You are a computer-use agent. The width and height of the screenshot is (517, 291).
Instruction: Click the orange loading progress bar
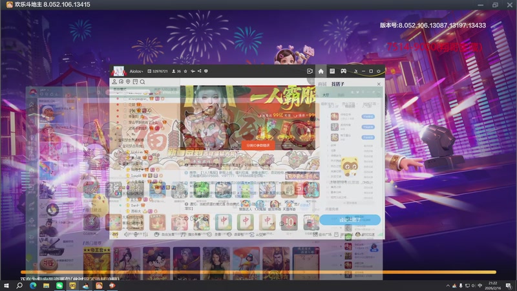(258, 272)
